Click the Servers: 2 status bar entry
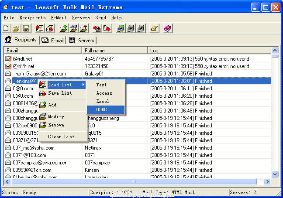This screenshot has width=283, height=198. (x=243, y=192)
